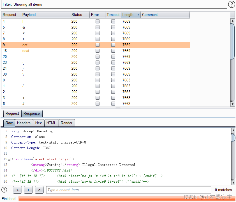This screenshot has width=236, height=202.
Task: Sort by the Payload column header
Action: [45, 15]
